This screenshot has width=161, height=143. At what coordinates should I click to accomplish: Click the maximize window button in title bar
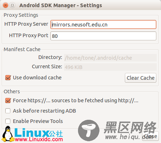[12, 5]
